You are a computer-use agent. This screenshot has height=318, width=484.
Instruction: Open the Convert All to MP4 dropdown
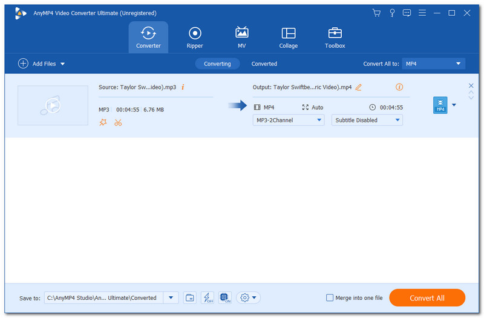coord(433,64)
